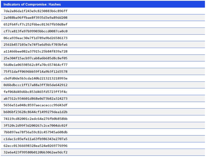This screenshot has width=206, height=157.
Task: Click the row beginning with a11466bee082a
Action: coord(35,52)
